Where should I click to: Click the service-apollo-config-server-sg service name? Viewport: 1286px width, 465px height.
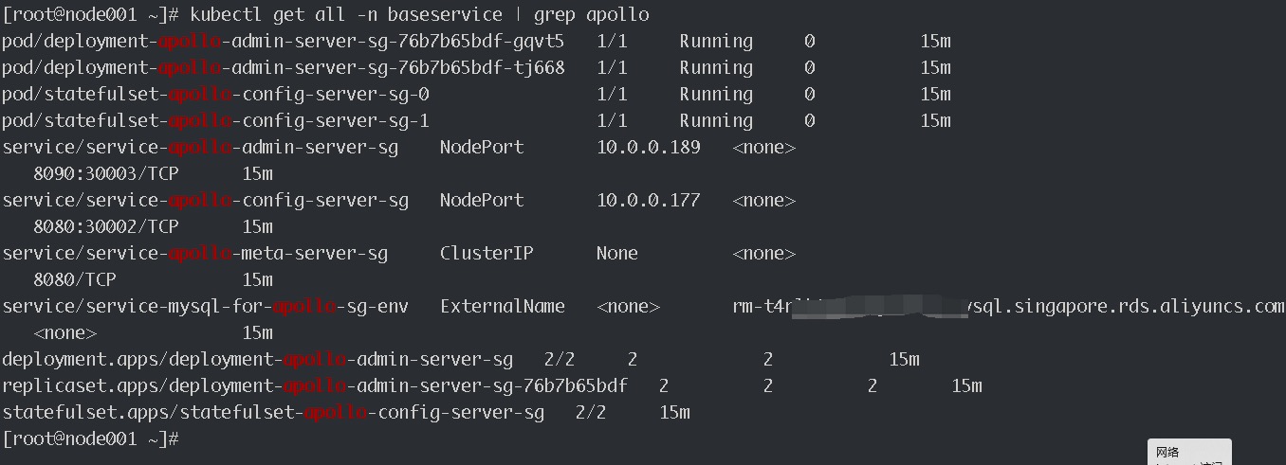pos(205,200)
